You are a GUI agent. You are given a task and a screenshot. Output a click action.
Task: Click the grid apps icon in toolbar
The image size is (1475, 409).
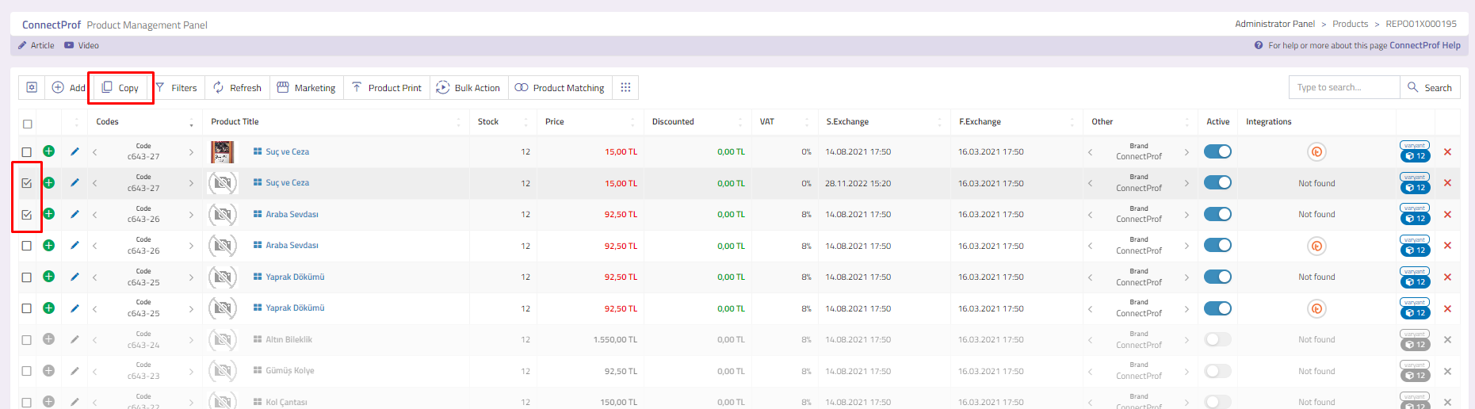625,87
